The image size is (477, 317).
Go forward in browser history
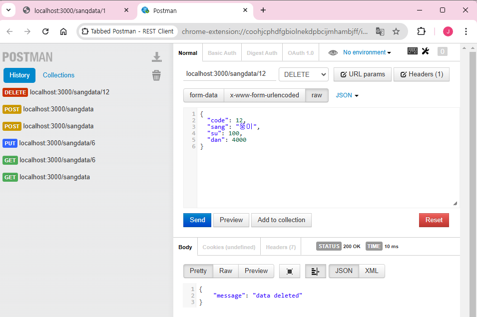[27, 31]
